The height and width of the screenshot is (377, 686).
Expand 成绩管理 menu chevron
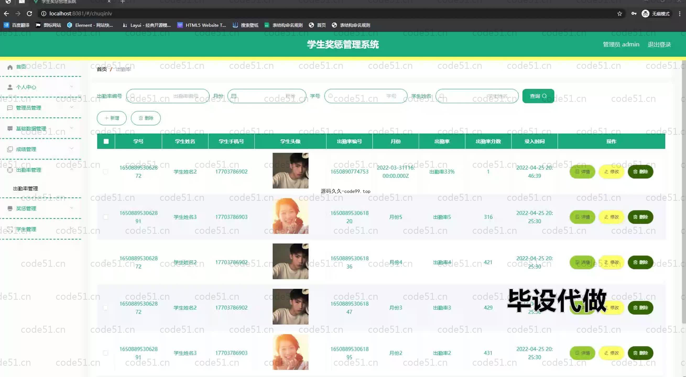coord(71,149)
